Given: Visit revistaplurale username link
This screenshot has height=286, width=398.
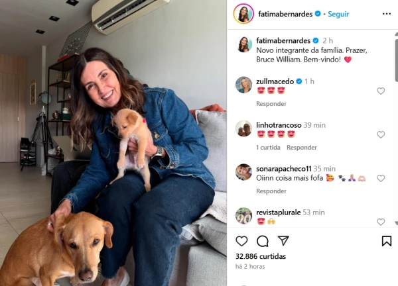Looking at the screenshot, I should [278, 213].
